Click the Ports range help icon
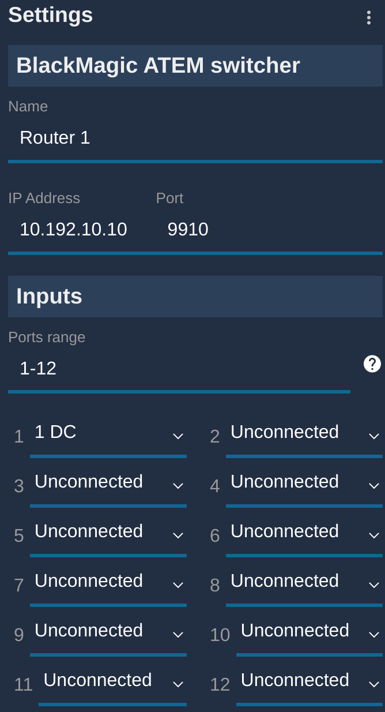The height and width of the screenshot is (712, 385). (x=372, y=364)
